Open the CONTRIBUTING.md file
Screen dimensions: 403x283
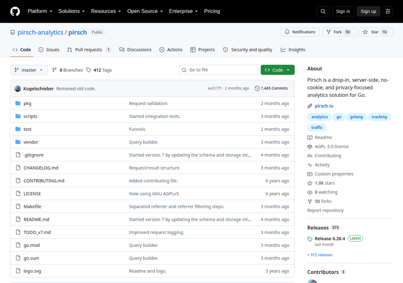coord(44,180)
